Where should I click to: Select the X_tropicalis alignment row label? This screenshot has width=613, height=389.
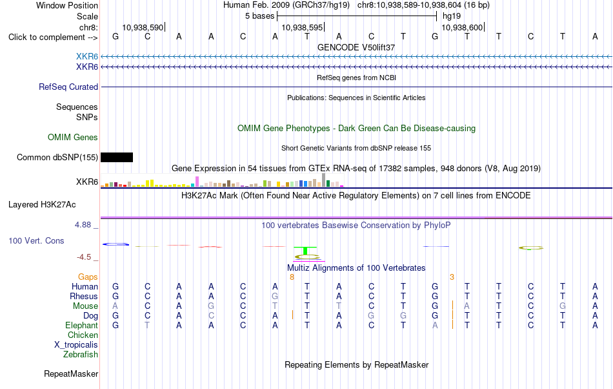point(76,345)
